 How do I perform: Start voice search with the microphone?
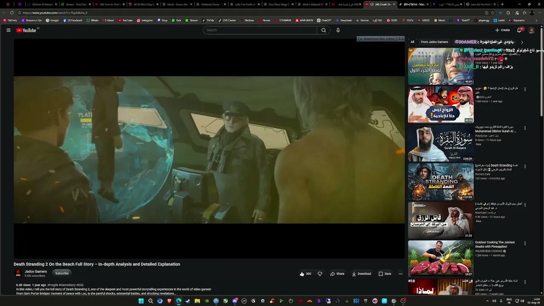point(338,30)
